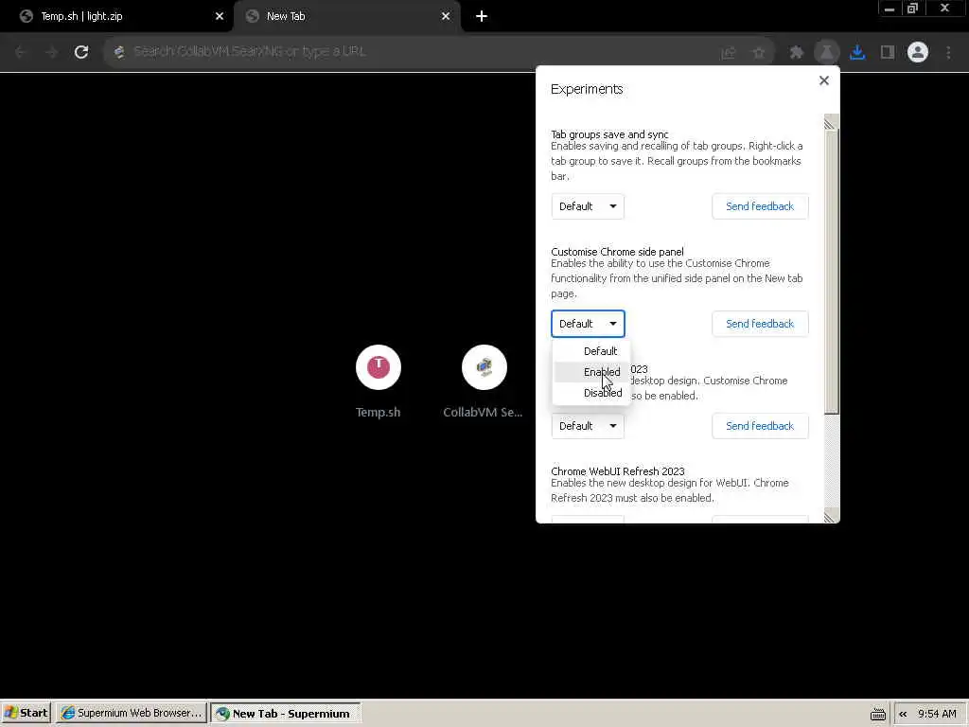Choose Disabled in the open dropdown list
Viewport: 969px width, 727px height.
[x=591, y=393]
